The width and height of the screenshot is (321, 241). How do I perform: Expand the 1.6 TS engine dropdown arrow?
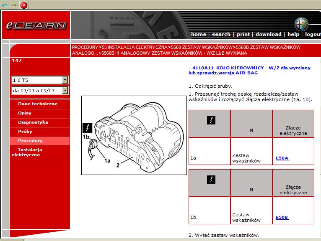tap(65, 80)
